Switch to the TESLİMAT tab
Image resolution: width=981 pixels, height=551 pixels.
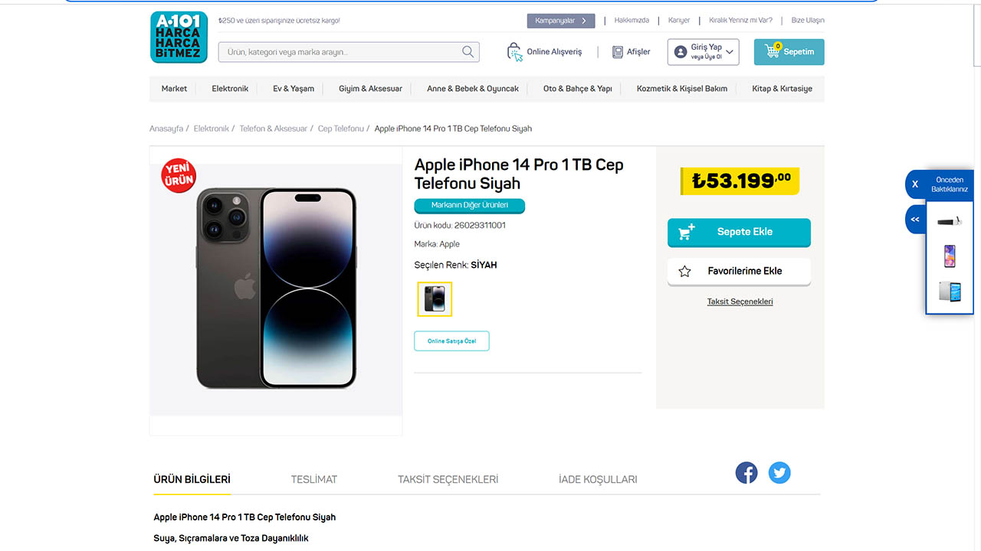click(x=313, y=480)
